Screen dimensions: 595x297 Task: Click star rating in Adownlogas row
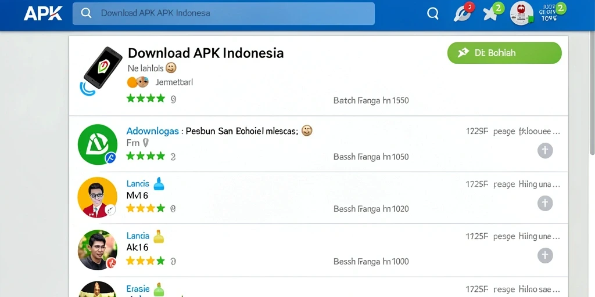tap(146, 156)
